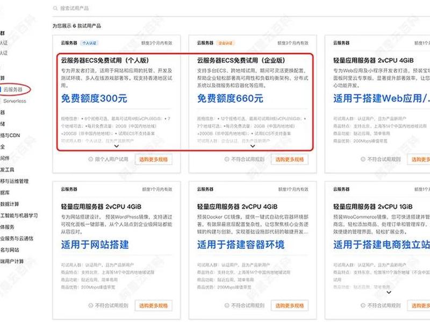Click the search box for trial products
The image size is (430, 322).
[241, 8]
